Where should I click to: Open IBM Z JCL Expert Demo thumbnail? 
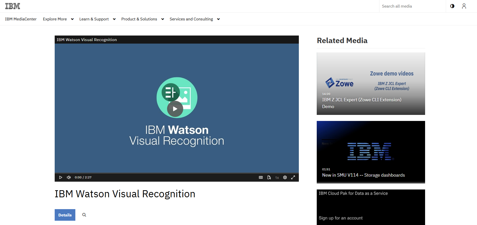[x=371, y=84]
